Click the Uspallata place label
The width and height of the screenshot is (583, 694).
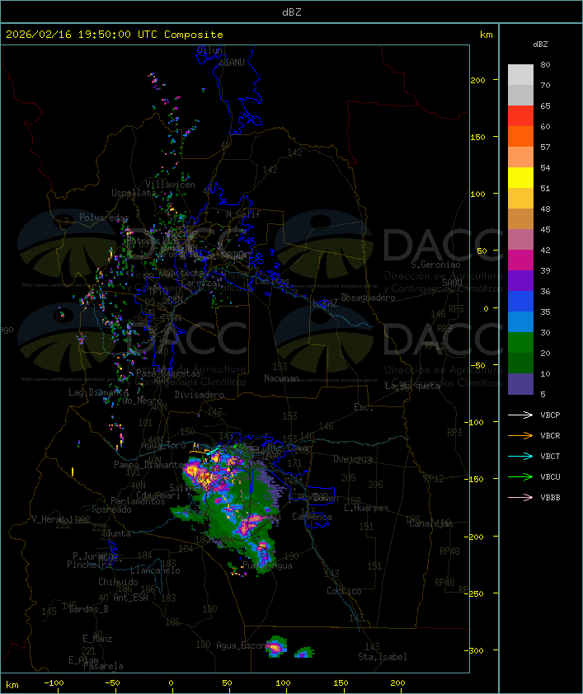[134, 193]
